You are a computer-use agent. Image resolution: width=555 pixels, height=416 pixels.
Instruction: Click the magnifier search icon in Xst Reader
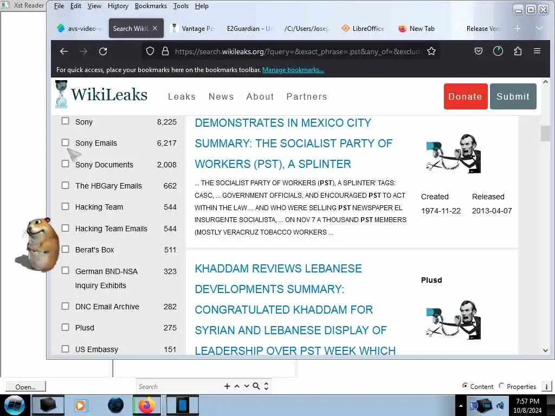256,386
